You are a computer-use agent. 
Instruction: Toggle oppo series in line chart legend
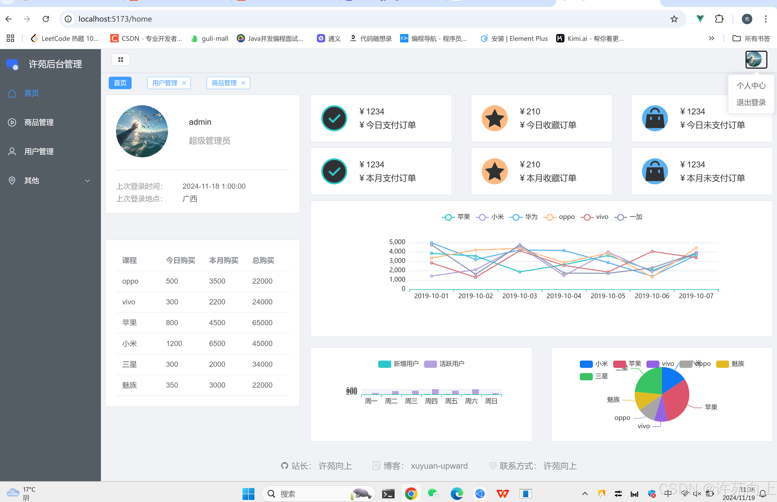click(559, 217)
